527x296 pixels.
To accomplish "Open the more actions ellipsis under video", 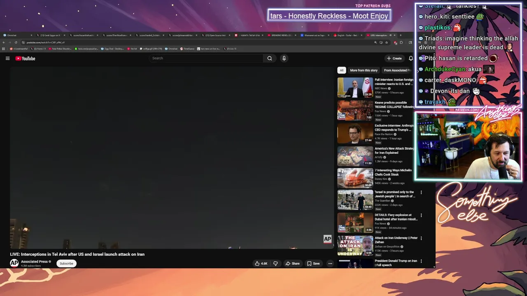I will click(330, 264).
